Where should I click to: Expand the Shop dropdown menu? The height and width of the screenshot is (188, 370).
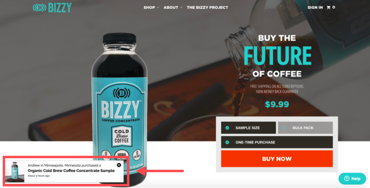point(151,7)
